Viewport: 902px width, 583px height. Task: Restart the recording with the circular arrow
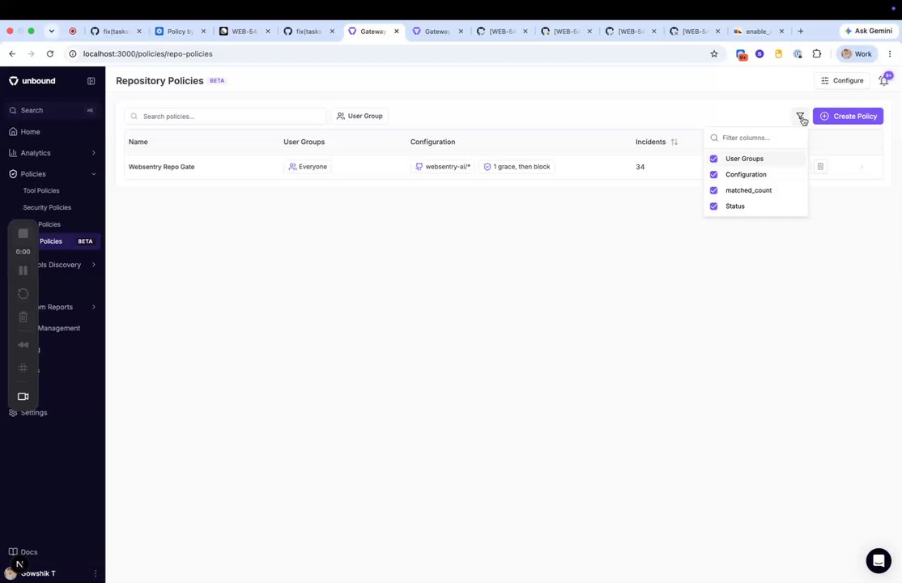coord(23,294)
